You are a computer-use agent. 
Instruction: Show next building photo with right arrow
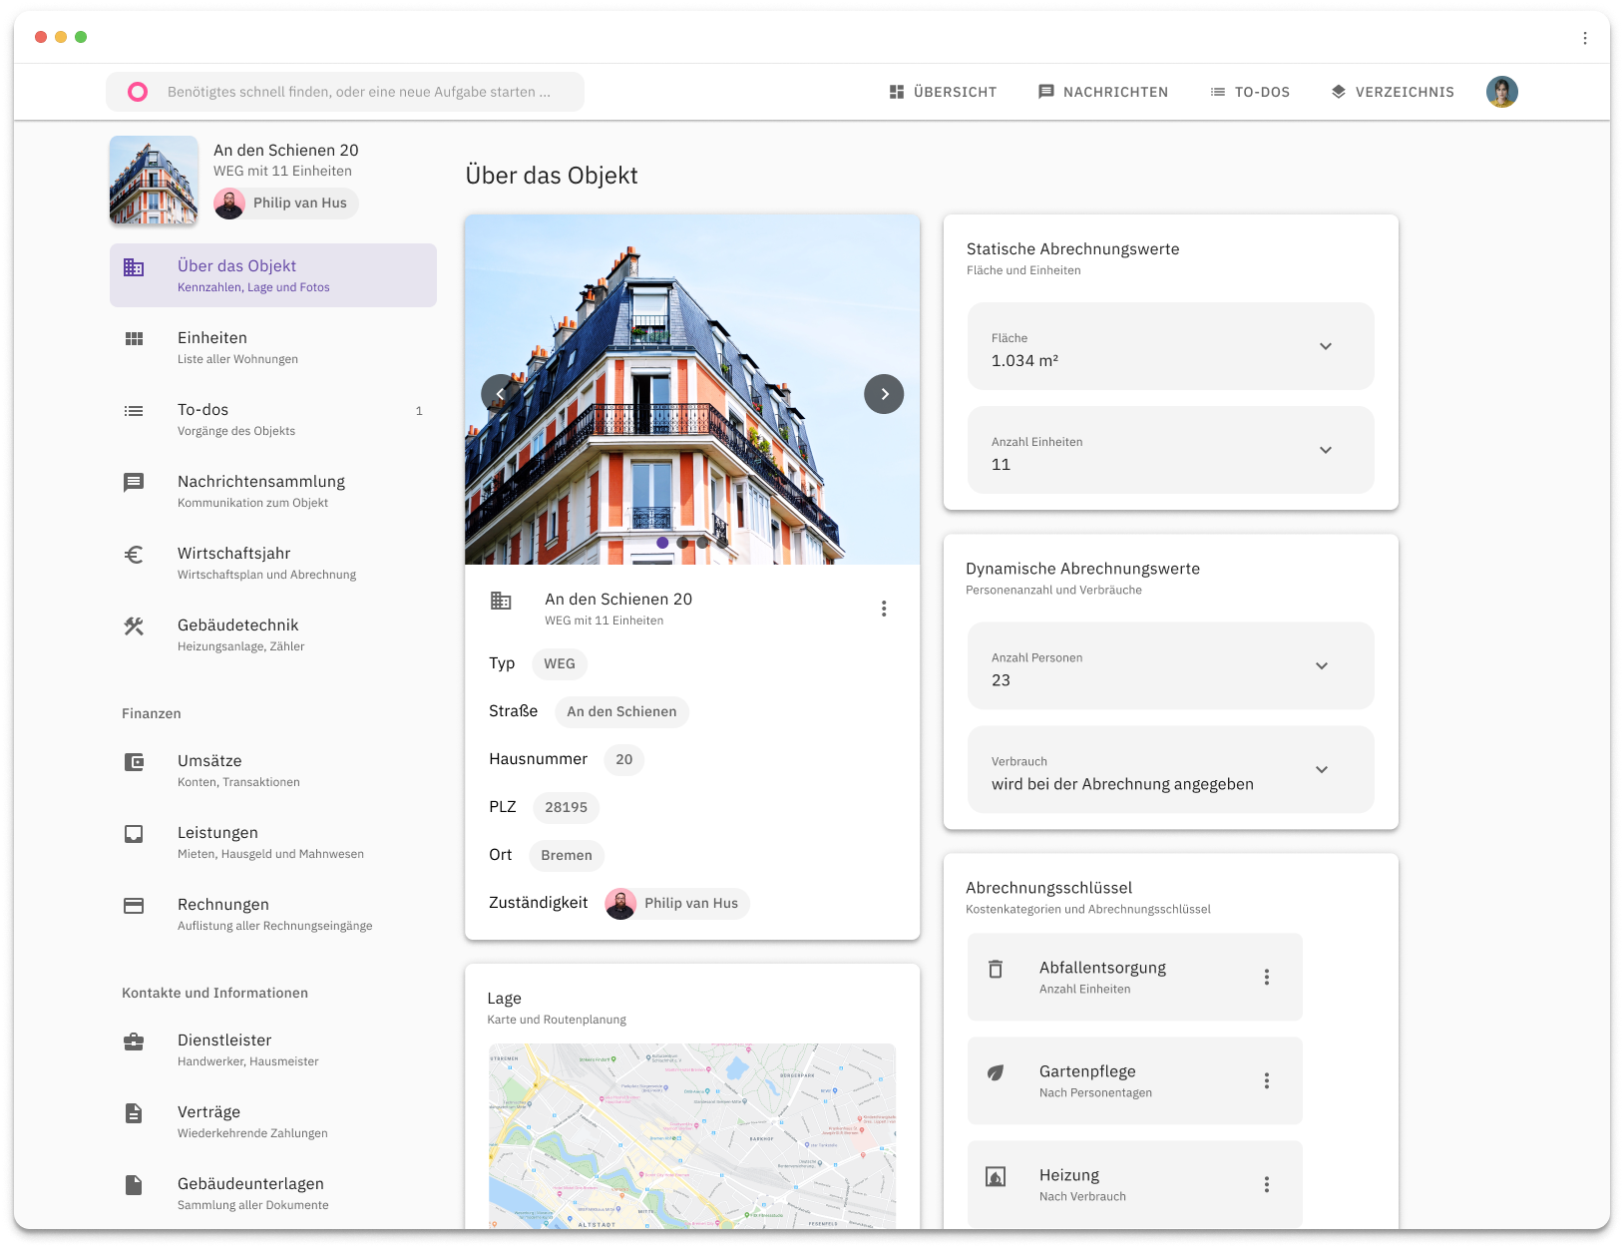click(x=884, y=394)
